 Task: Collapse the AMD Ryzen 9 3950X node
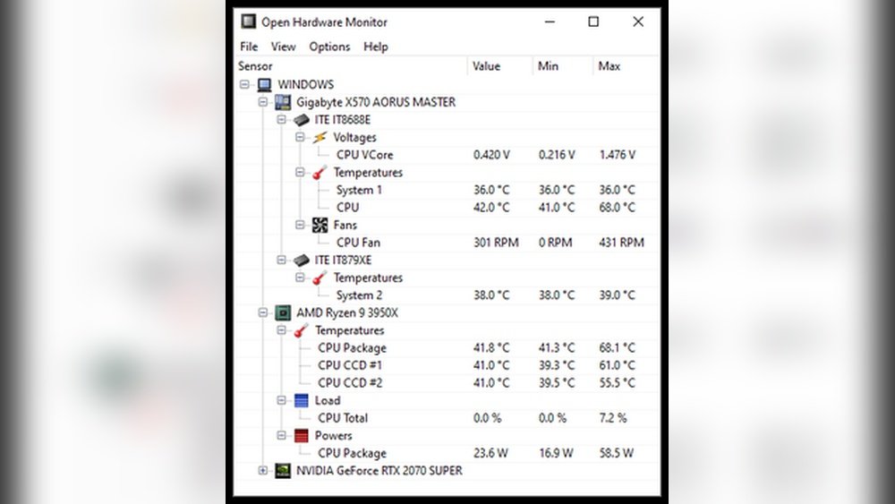pyautogui.click(x=262, y=312)
